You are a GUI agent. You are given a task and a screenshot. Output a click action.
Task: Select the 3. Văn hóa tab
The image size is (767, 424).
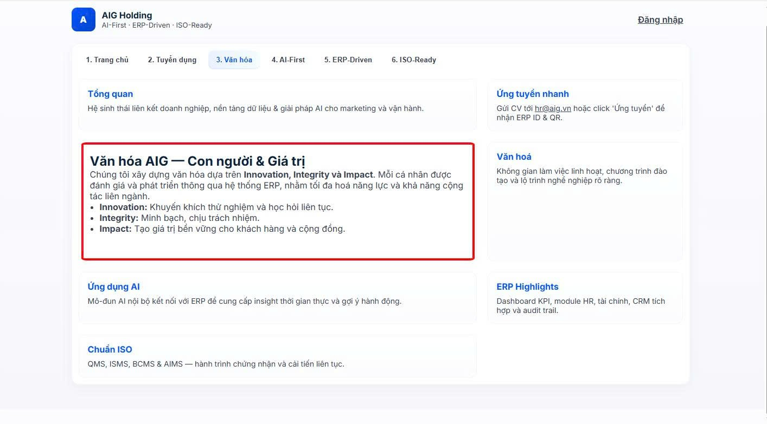coord(234,60)
